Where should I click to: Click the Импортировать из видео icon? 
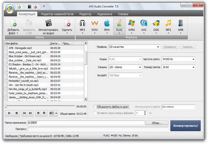[x=48, y=23]
